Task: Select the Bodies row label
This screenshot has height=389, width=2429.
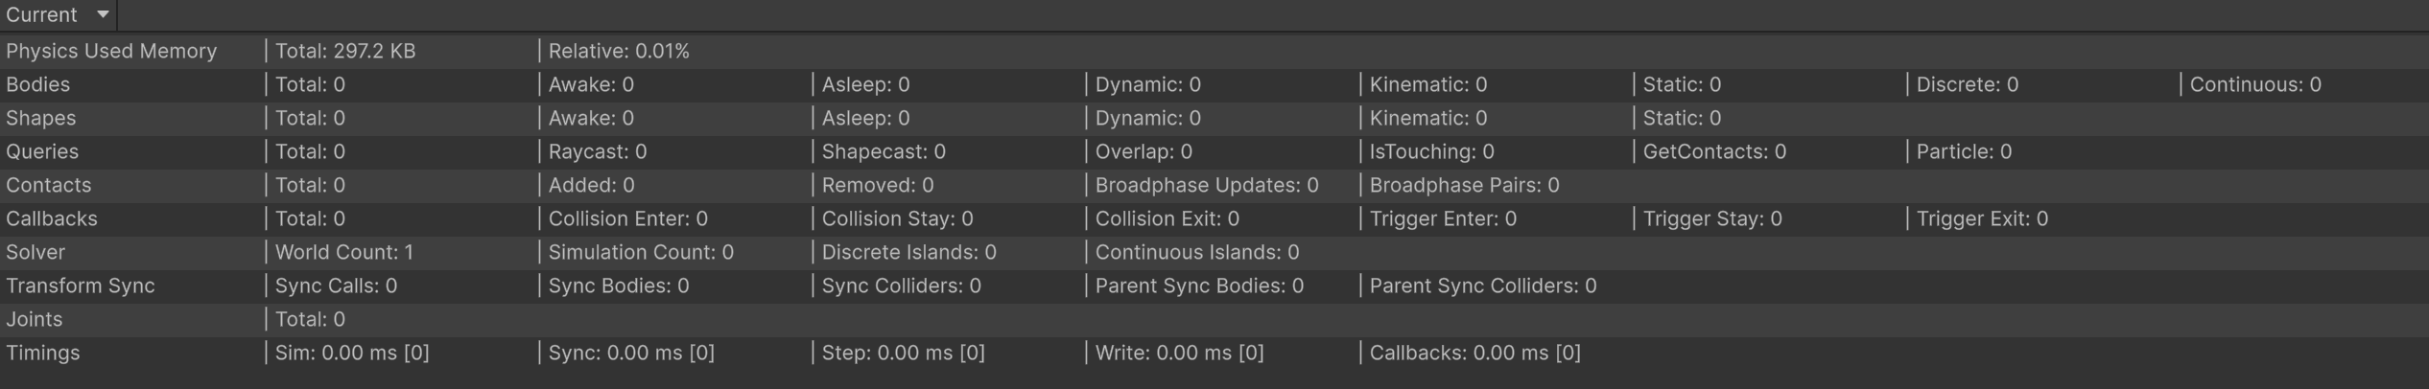Action: pyautogui.click(x=38, y=84)
